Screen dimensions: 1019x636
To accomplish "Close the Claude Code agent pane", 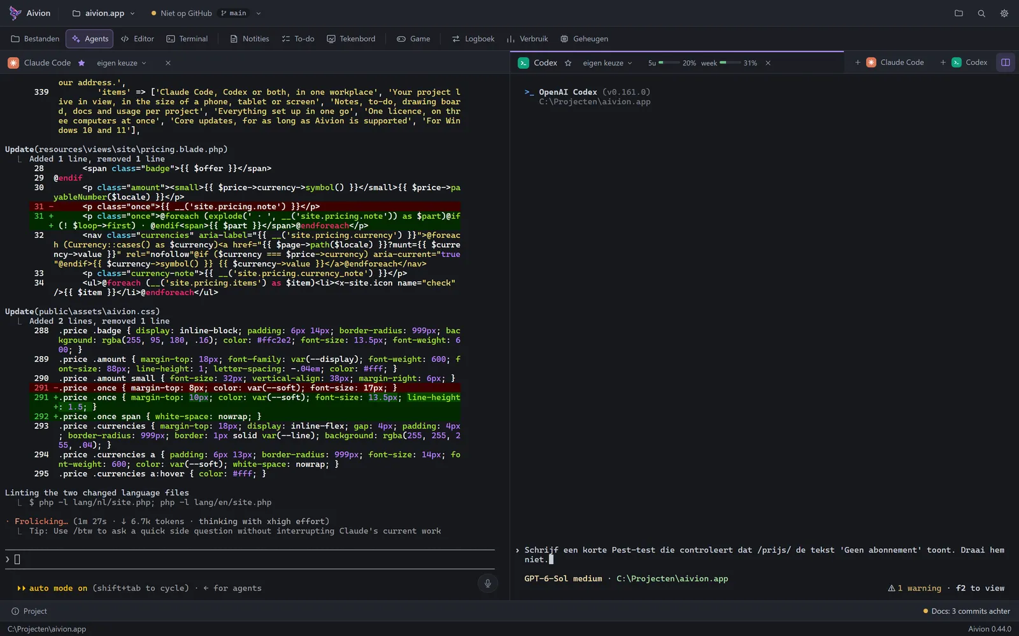I will click(x=168, y=63).
